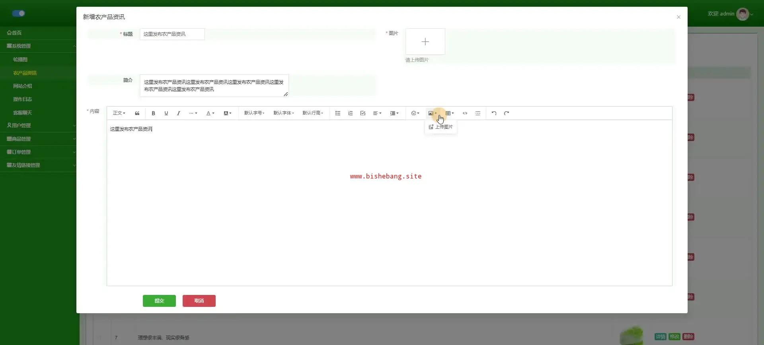This screenshot has width=764, height=345.
Task: Insert a to-do checklist
Action: (x=363, y=113)
